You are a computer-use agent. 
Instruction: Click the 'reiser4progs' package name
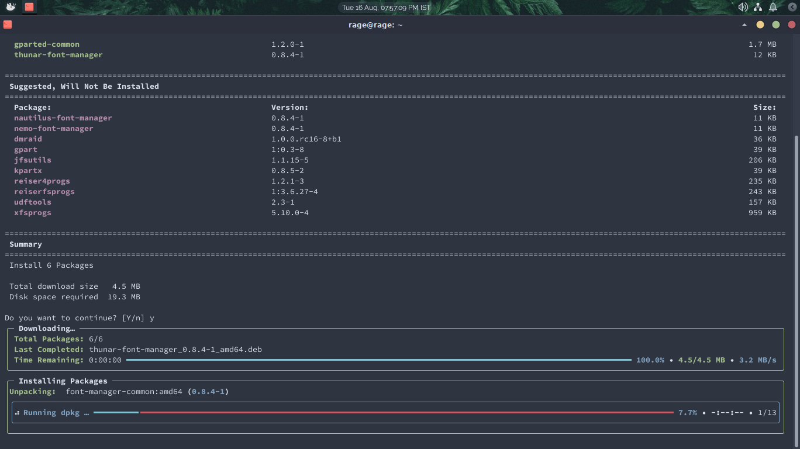[x=42, y=181]
